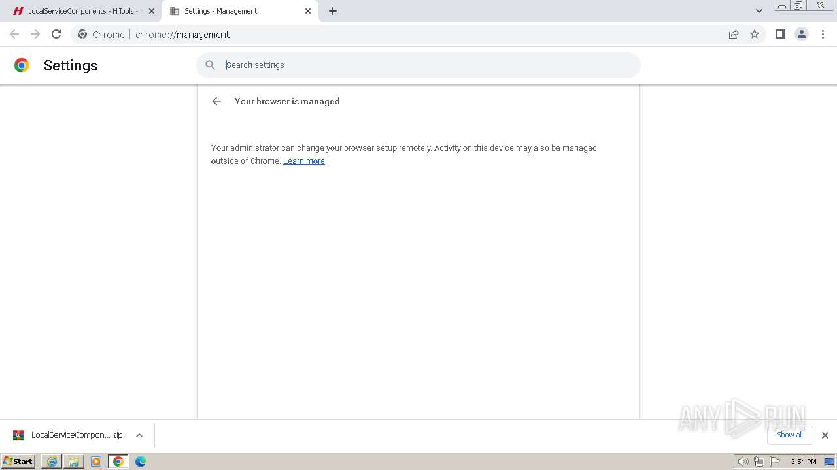Click the show desktop tray icon
Screen dimensions: 837x470
point(829,462)
